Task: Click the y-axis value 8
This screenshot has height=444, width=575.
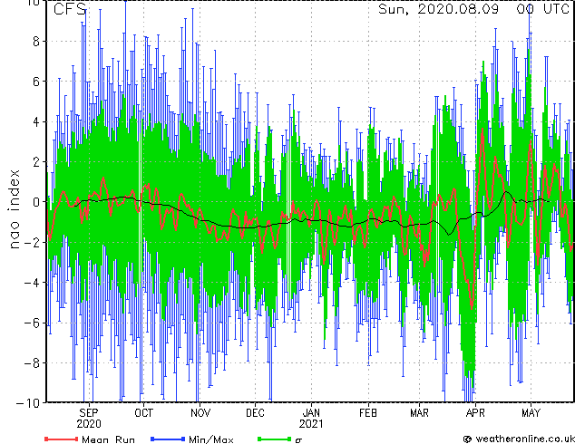Action: pyautogui.click(x=36, y=42)
